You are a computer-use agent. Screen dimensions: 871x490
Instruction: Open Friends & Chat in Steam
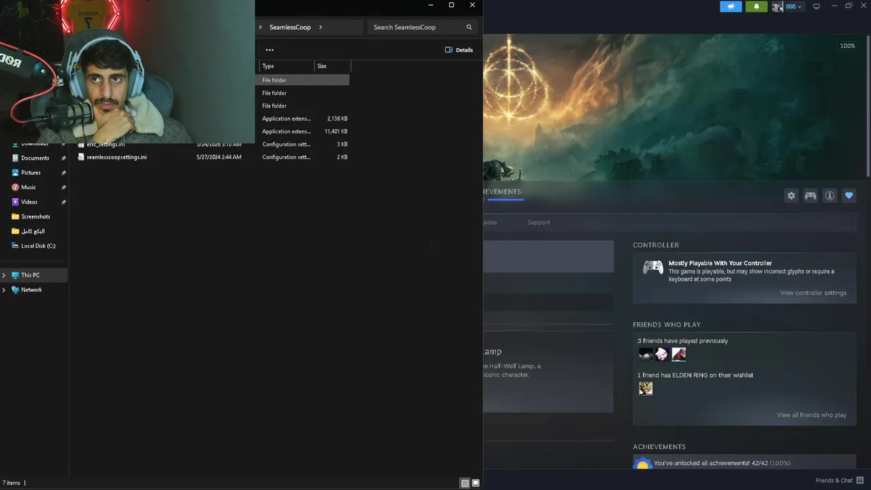pyautogui.click(x=834, y=480)
